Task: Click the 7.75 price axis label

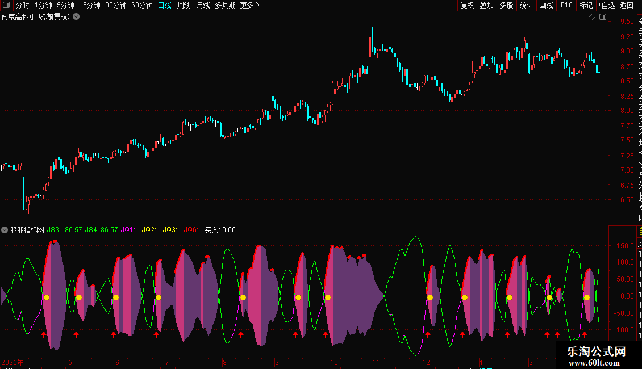Action: 627,125
